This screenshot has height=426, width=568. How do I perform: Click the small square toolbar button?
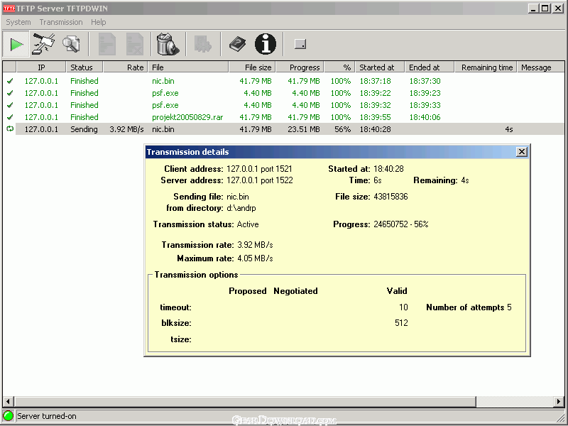coord(300,44)
